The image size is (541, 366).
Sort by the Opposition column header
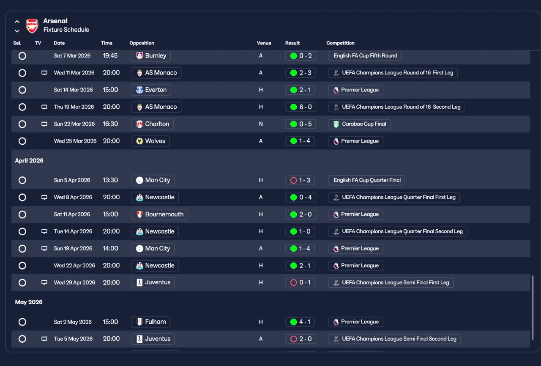click(x=142, y=43)
